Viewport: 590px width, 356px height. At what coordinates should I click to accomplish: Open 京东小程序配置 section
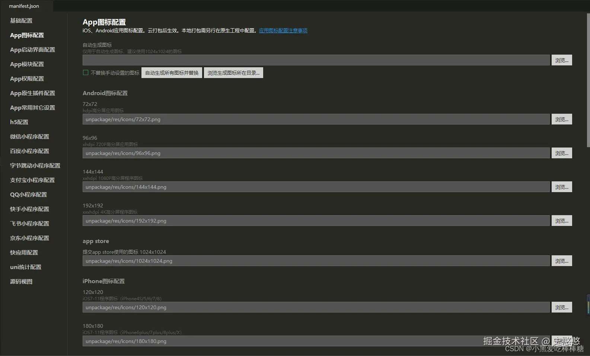pos(29,238)
